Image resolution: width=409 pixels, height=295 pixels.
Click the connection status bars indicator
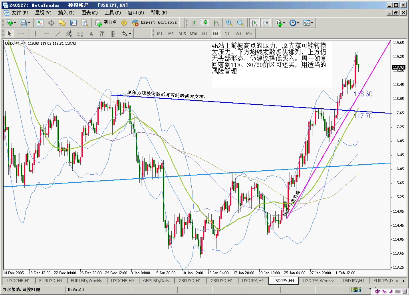point(356,290)
